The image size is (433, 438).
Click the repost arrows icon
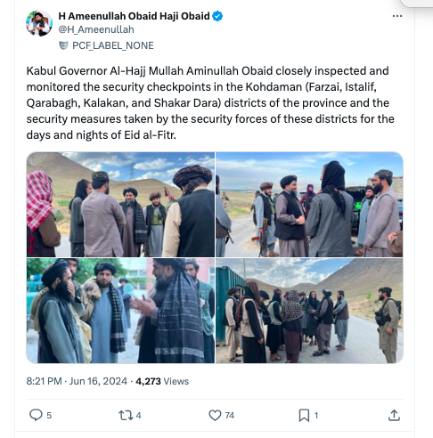[x=126, y=415]
